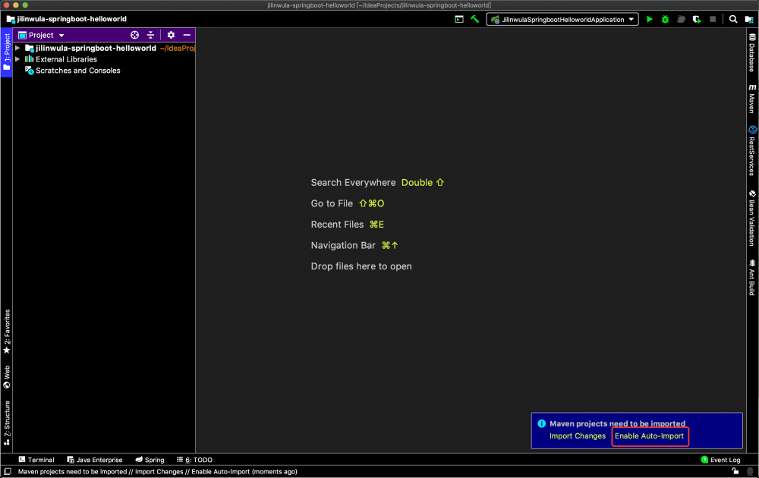Open Project panel settings gear
759x478 pixels.
pyautogui.click(x=171, y=35)
